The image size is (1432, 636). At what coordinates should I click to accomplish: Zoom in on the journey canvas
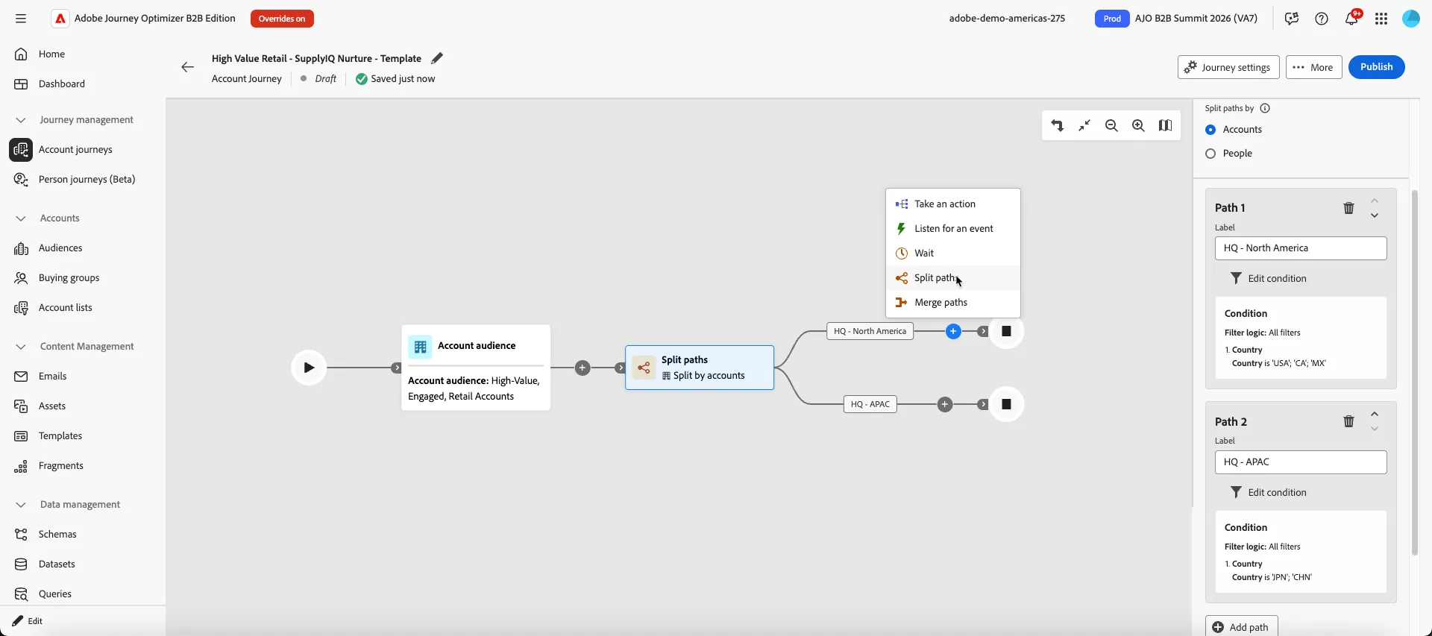click(1138, 125)
